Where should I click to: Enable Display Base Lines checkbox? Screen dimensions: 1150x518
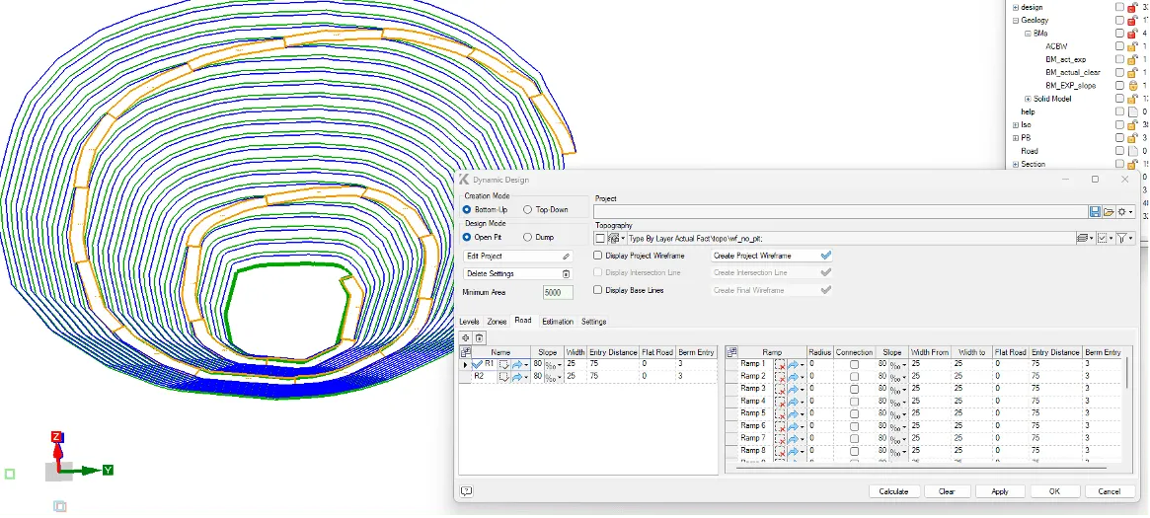[x=598, y=290]
